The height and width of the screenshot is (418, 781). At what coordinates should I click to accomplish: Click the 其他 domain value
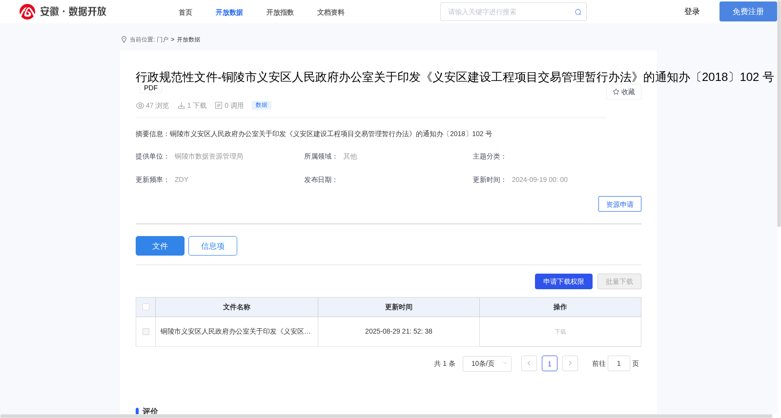click(350, 156)
